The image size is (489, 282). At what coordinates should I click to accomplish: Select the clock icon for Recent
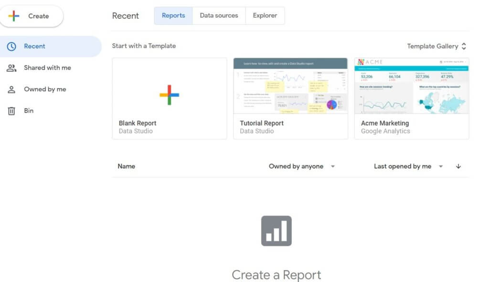tap(11, 46)
